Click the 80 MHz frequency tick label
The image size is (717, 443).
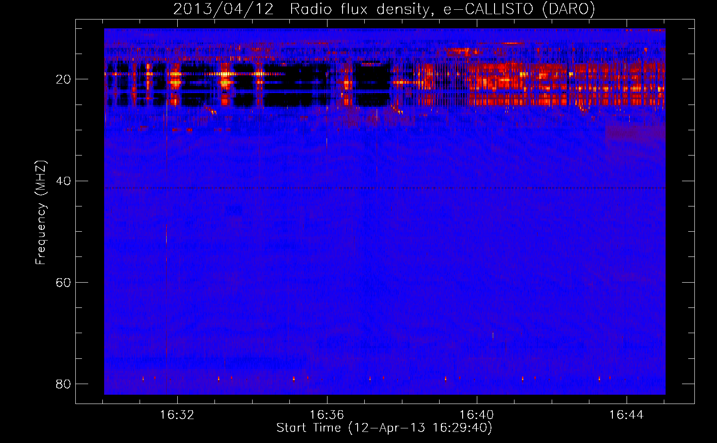pos(63,384)
